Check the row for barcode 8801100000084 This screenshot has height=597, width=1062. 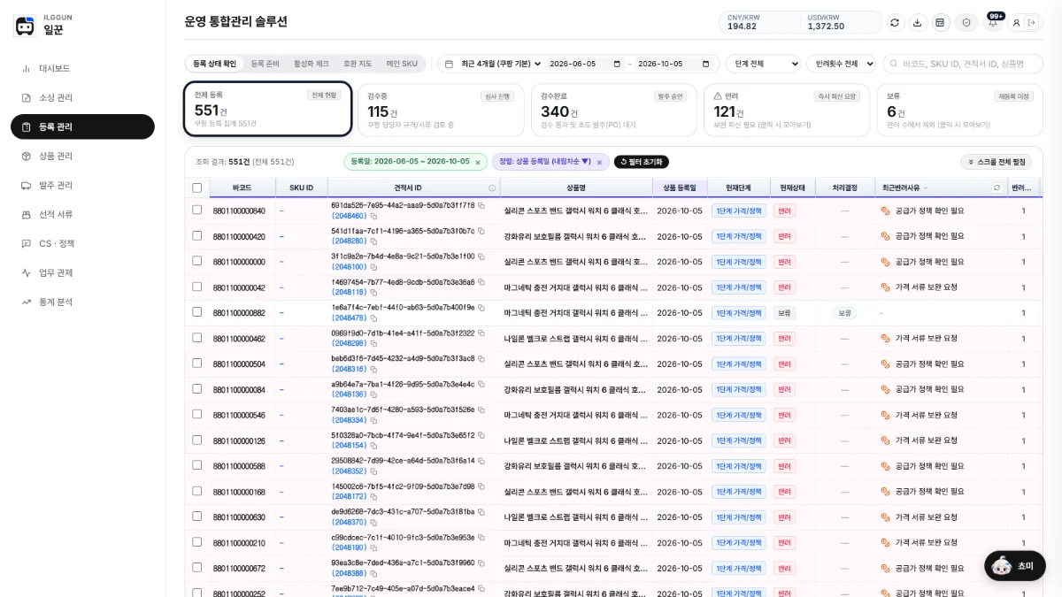pyautogui.click(x=196, y=388)
